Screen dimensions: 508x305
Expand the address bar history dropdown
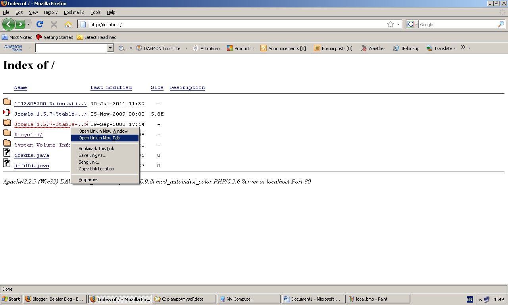tap(398, 25)
